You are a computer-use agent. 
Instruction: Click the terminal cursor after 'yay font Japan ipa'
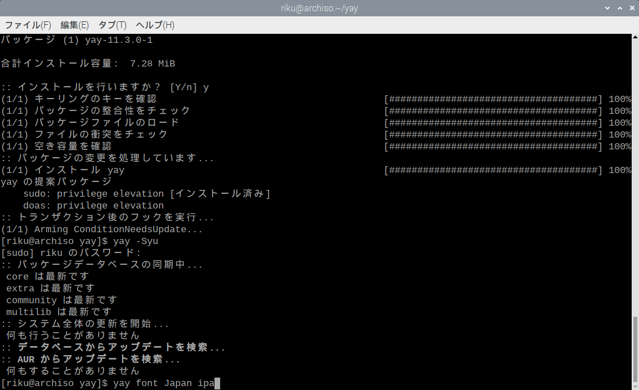point(216,383)
